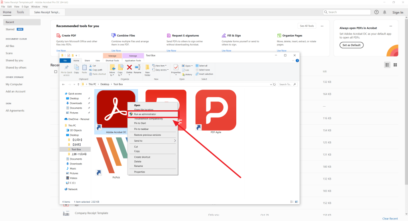This screenshot has width=408, height=221.
Task: Switch to Acrobat Tools tab
Action: tap(20, 12)
